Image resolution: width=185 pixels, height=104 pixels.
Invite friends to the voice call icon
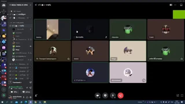coord(36,95)
